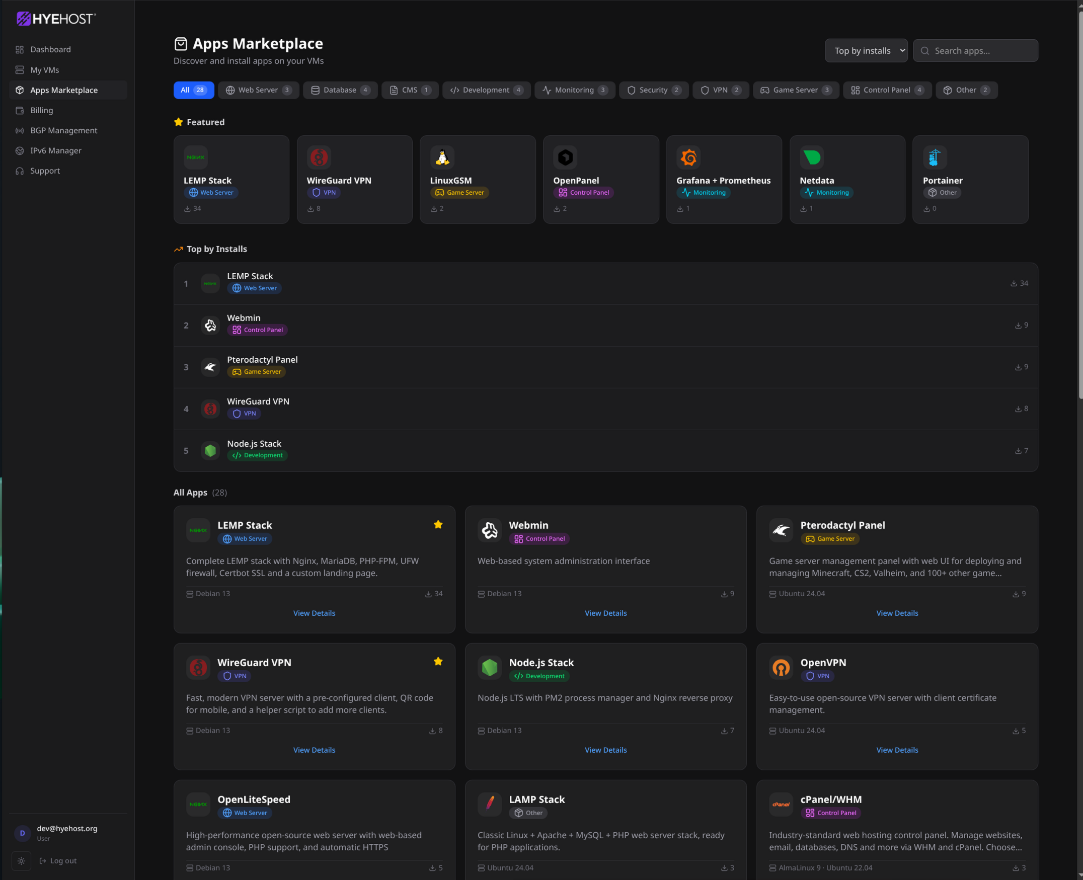Select the Webmin icon in Top by Installs

click(x=210, y=325)
